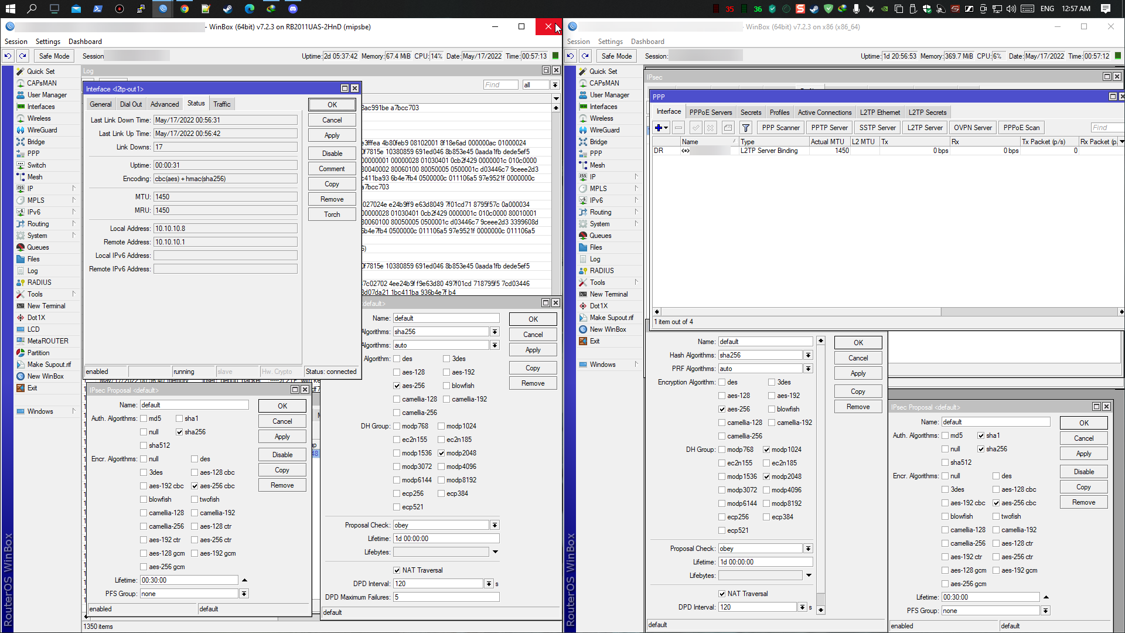Open Proposal Check dropdown in left profile
The height and width of the screenshot is (633, 1125).
tap(495, 525)
